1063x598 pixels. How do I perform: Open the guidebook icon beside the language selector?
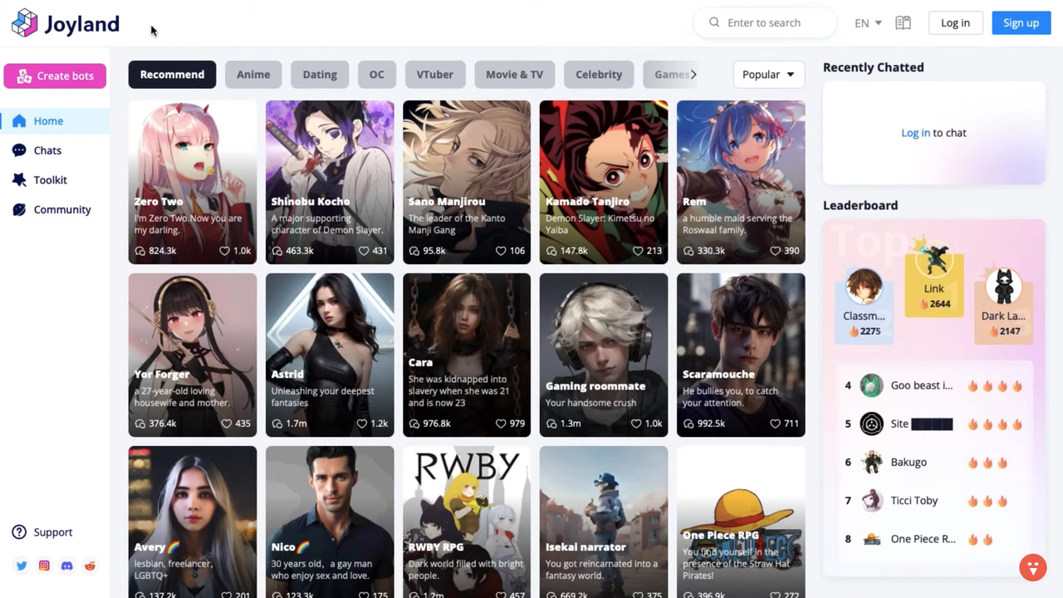(903, 22)
